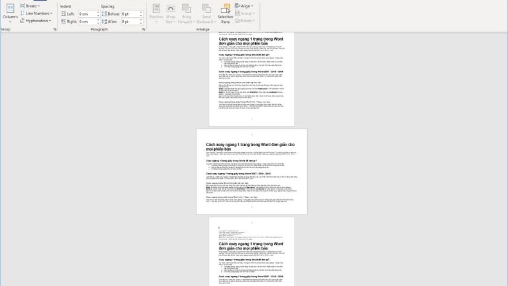
Task: Click the Send Backward icon
Action: [x=206, y=8]
